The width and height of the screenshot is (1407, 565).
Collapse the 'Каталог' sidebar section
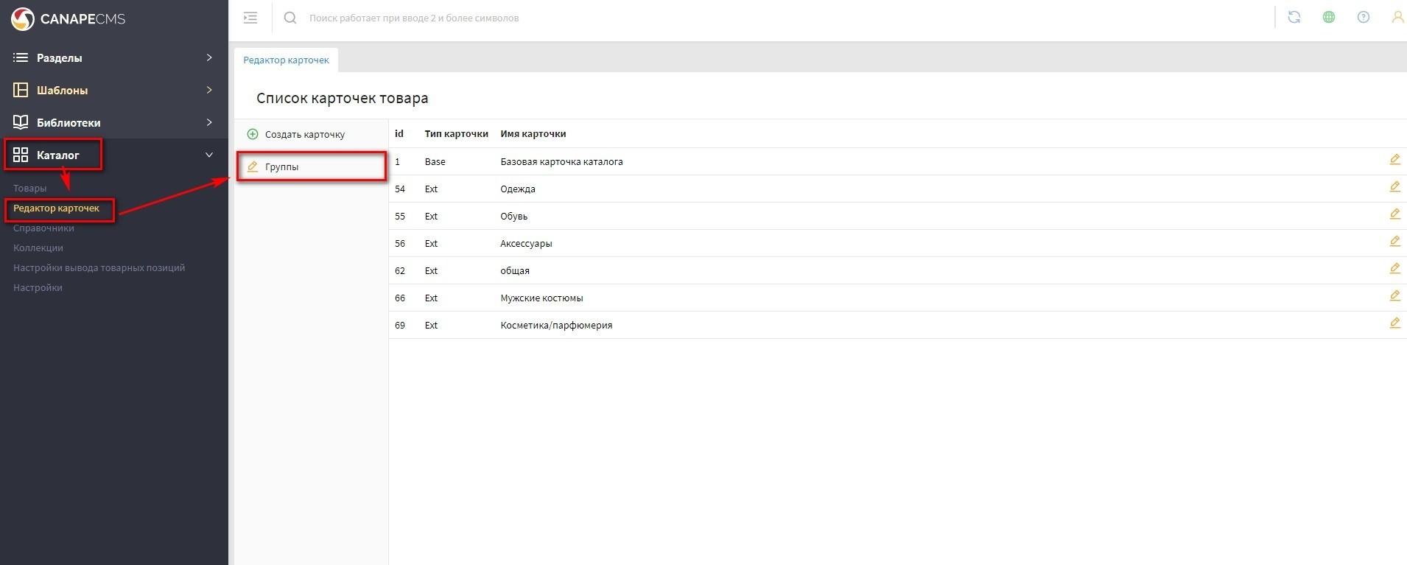[x=208, y=155]
